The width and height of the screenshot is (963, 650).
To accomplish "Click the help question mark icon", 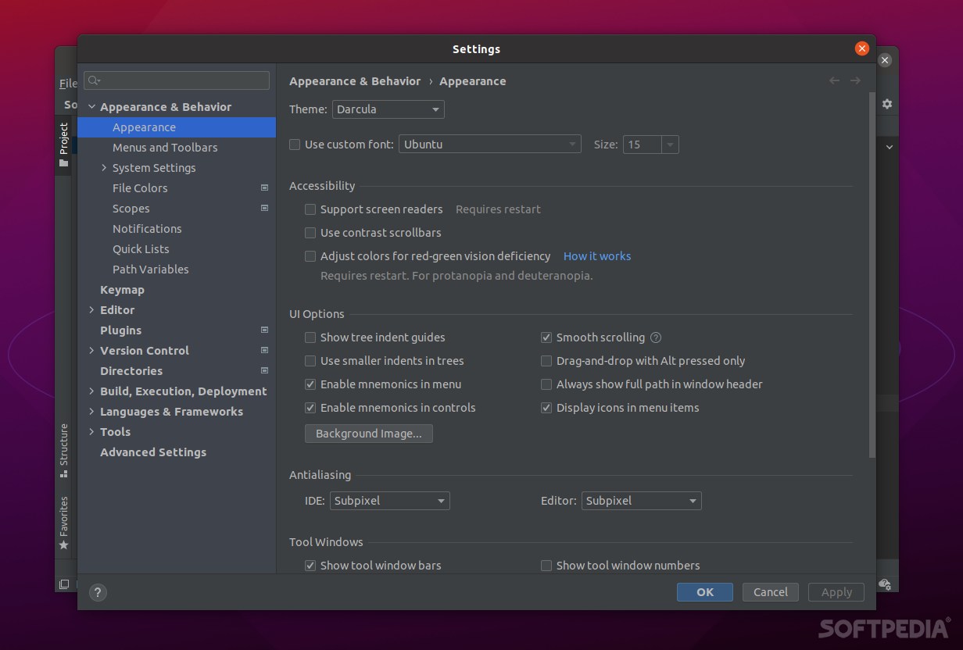I will 98,592.
